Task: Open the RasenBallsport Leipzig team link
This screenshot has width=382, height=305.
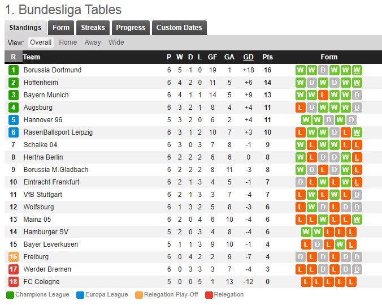Action: coord(58,132)
